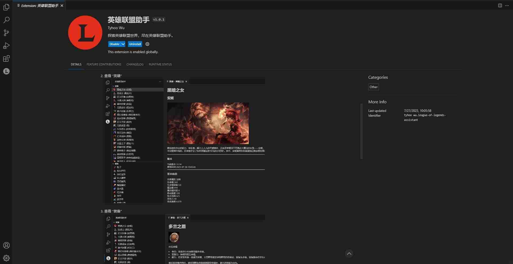Viewport: 513px width, 264px height.
Task: Expand the Disable button dropdown arrow
Action: tap(123, 44)
